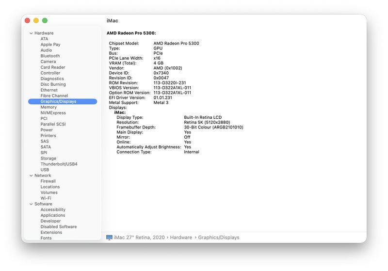The height and width of the screenshot is (271, 388).
Task: Maximize window with green button
Action: (45, 20)
